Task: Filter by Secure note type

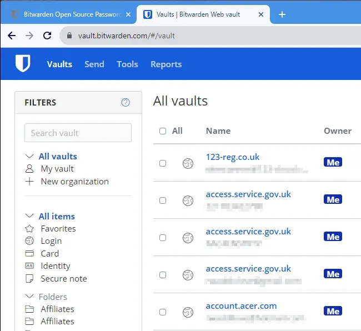Action: click(64, 279)
